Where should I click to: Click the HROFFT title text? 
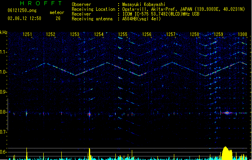[x=41, y=3]
